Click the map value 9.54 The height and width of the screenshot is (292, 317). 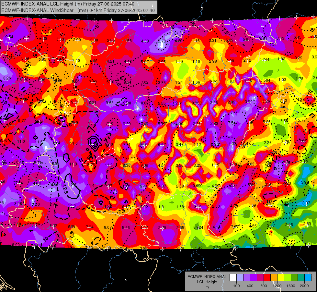(x=9, y=37)
